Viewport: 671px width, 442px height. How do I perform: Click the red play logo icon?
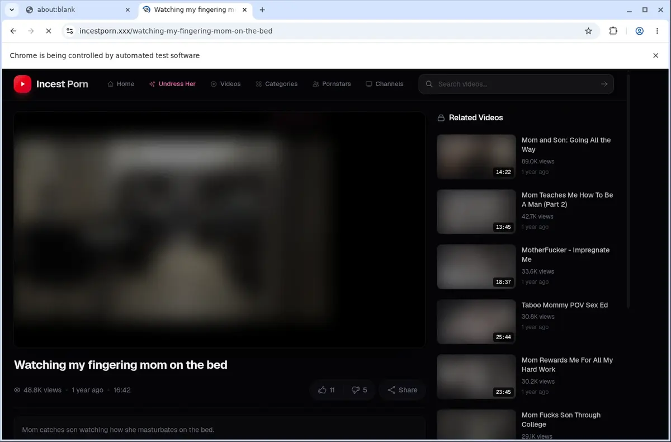[x=22, y=84]
